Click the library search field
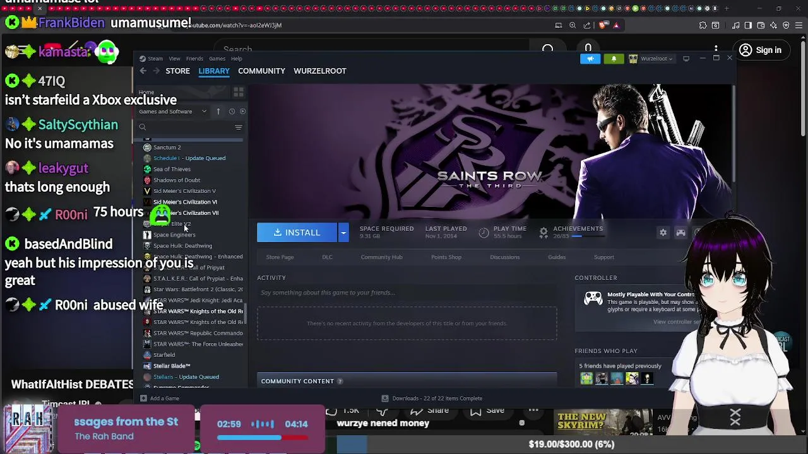Viewport: 808px width, 454px height. [x=188, y=127]
